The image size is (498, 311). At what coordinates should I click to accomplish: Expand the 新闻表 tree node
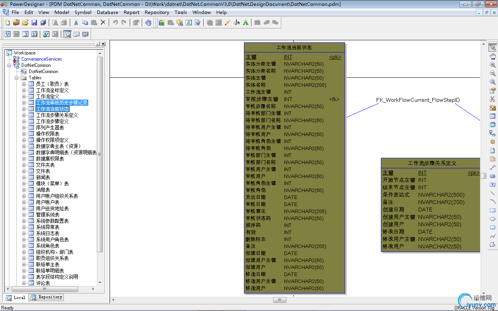pos(24,177)
